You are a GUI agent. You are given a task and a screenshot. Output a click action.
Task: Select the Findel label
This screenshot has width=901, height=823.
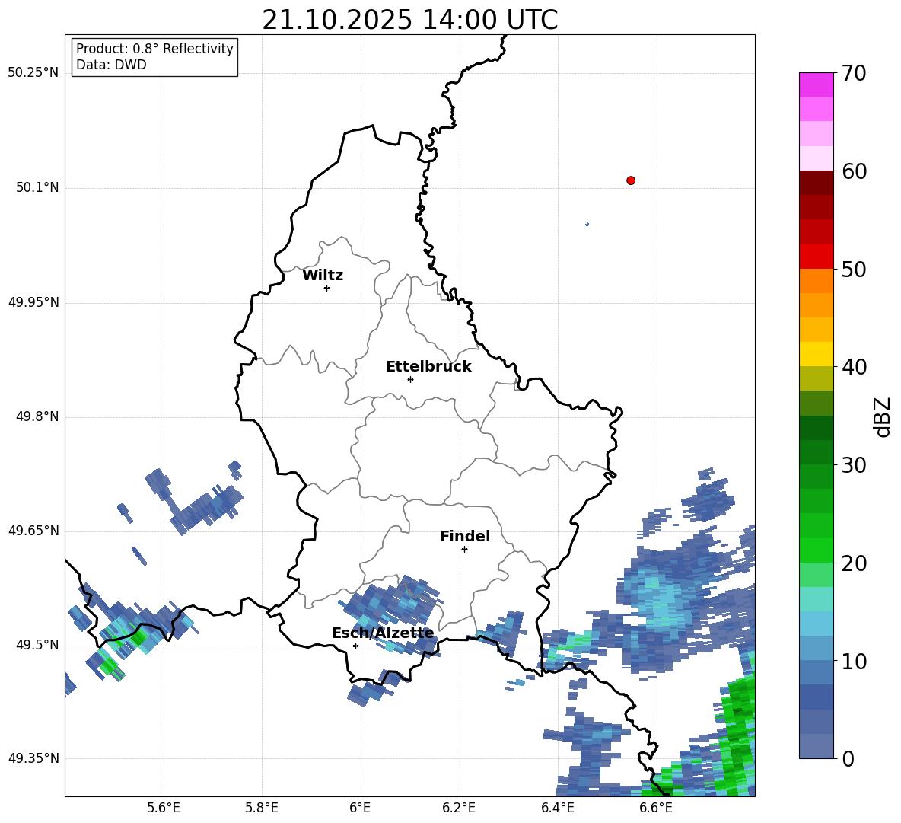(x=465, y=536)
